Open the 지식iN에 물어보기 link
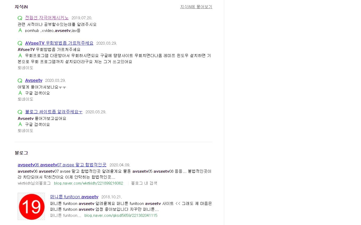Viewport: 361px width, 225px height. [196, 7]
